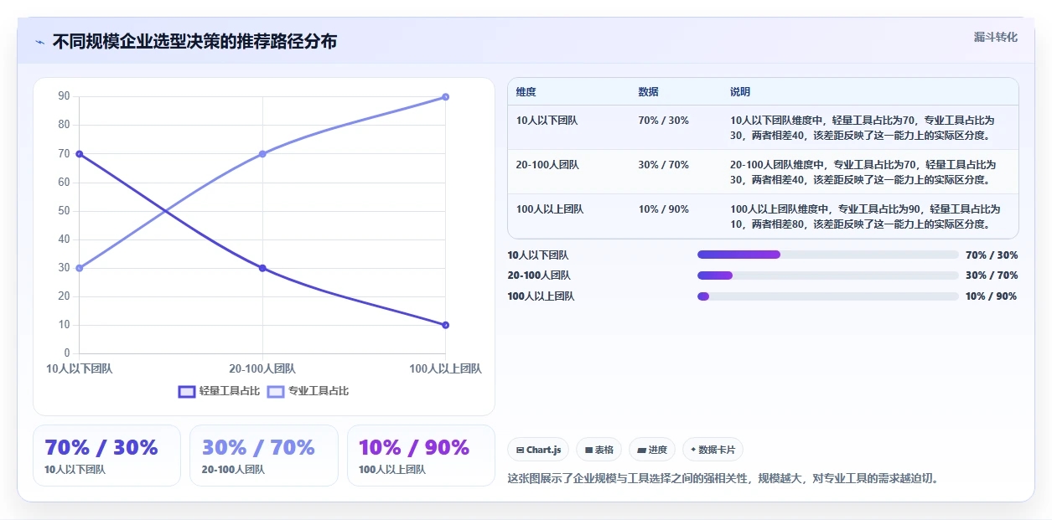The image size is (1052, 520).
Task: Click the 20-100人团队 progress list label
Action: pyautogui.click(x=539, y=275)
